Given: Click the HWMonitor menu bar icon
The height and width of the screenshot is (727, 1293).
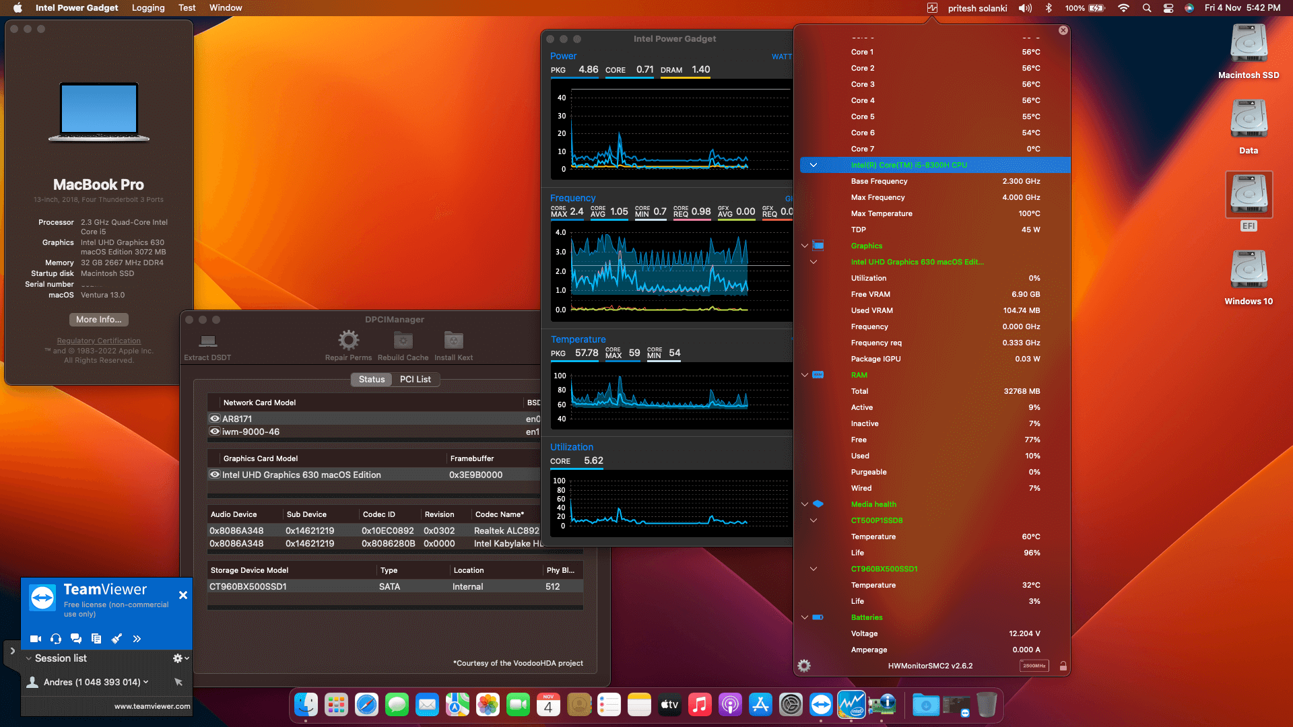Looking at the screenshot, I should pyautogui.click(x=932, y=8).
